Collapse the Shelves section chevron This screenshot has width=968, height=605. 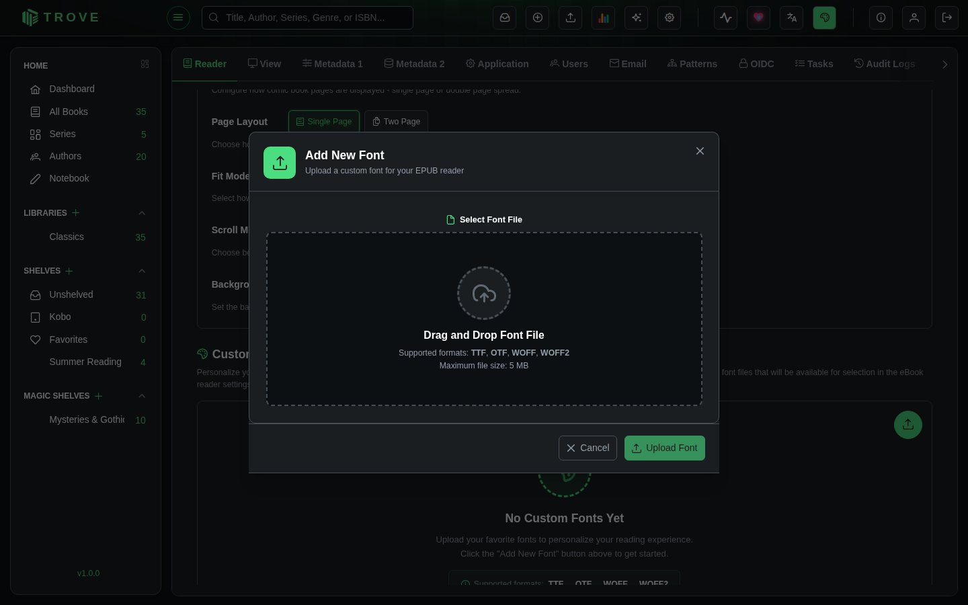pos(142,271)
